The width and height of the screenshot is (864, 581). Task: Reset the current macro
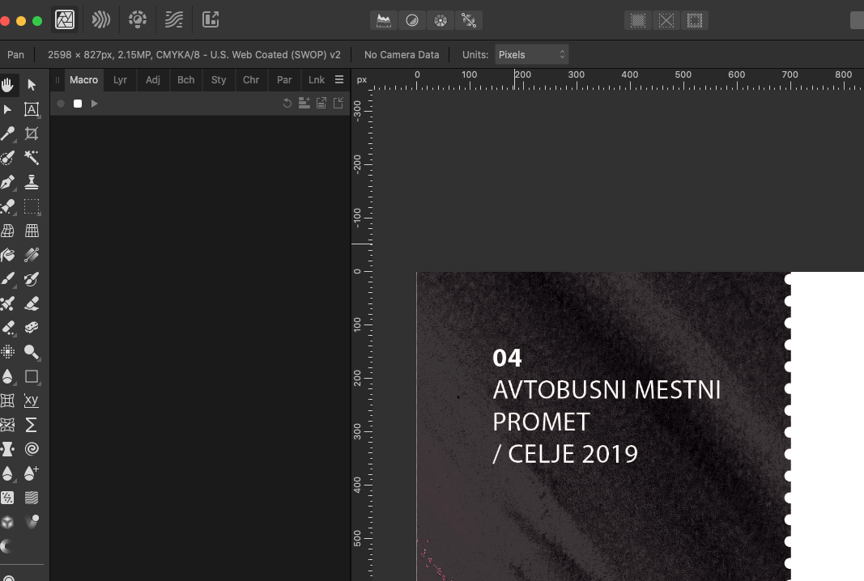click(x=287, y=103)
